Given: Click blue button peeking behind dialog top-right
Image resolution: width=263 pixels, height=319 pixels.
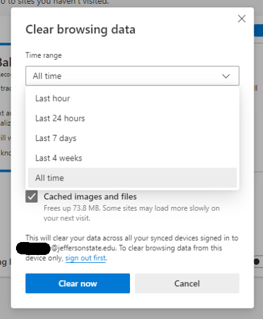Looking at the screenshot, I should [259, 31].
